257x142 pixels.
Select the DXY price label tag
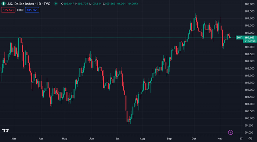pos(239,38)
